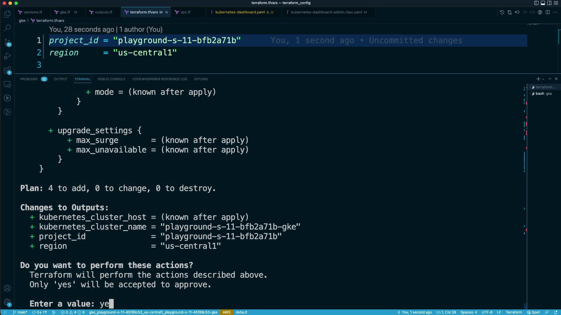The image size is (561, 315).
Task: Maximize the panel with chevron up
Action: [550, 79]
